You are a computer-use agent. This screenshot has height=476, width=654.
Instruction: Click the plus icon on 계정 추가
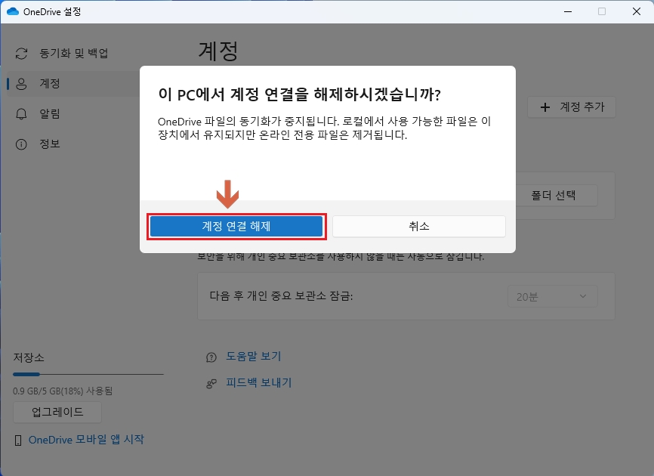tap(544, 108)
